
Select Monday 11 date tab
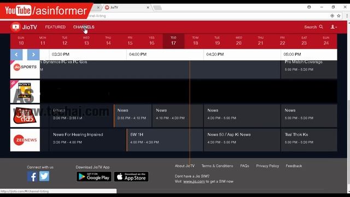coord(43,41)
